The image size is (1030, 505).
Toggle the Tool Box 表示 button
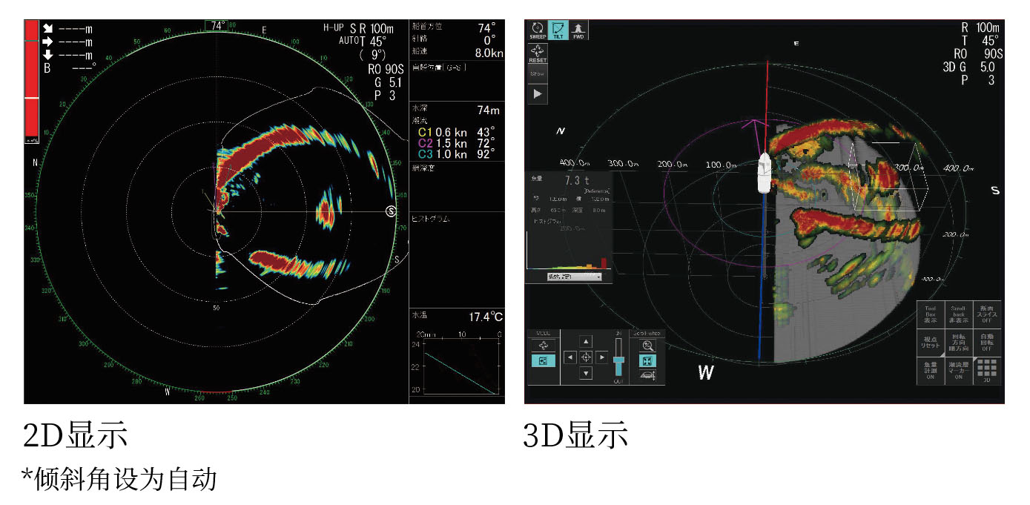tap(931, 315)
